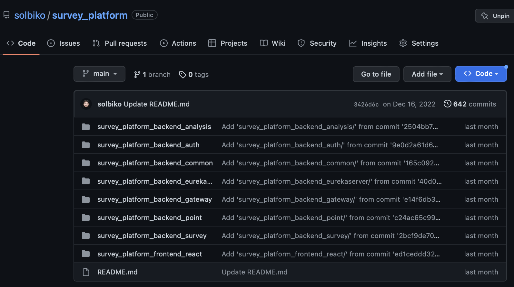The height and width of the screenshot is (287, 514).
Task: Open the README.md file
Action: point(117,272)
